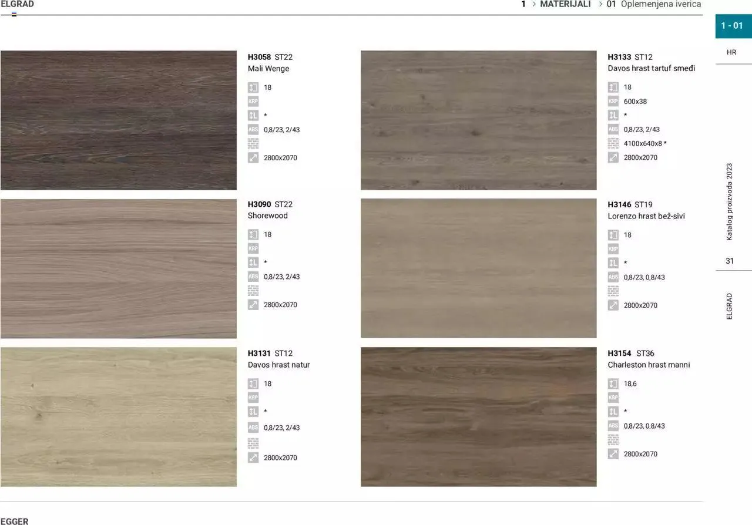Click the ELGRAD header title
Image resolution: width=752 pixels, height=525 pixels.
(18, 4)
